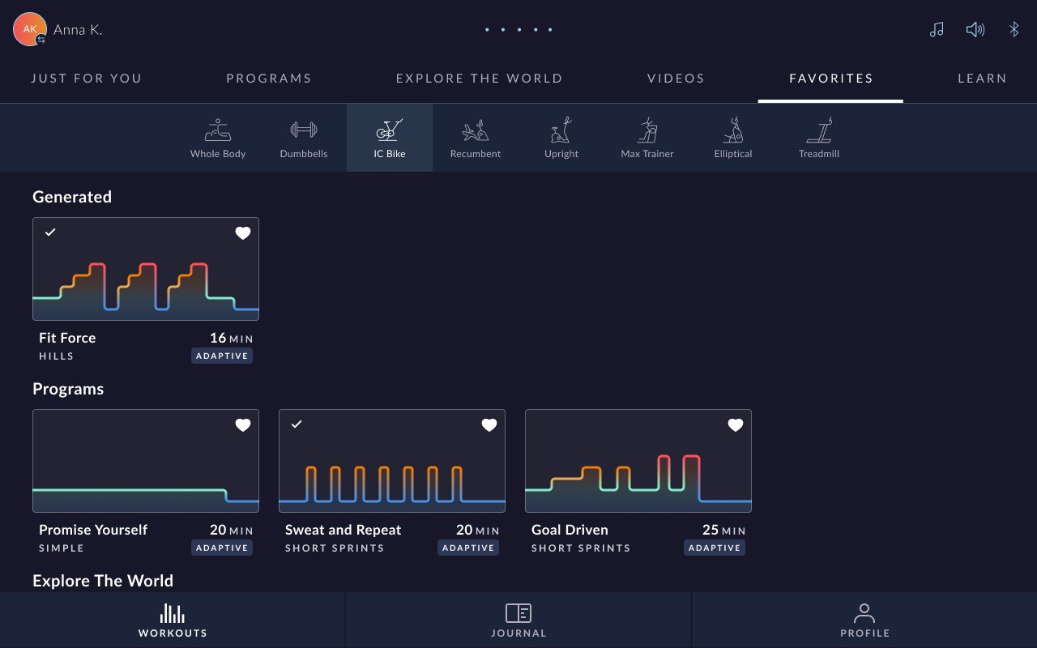Open the Bluetooth icon

click(1014, 30)
